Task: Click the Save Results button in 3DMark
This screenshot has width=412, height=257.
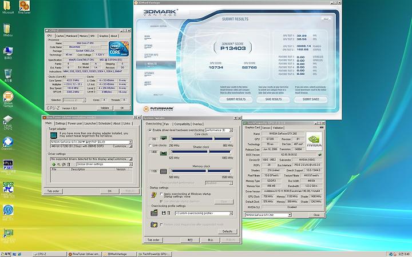Action: pos(274,99)
